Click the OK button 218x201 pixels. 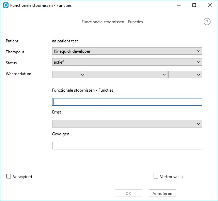point(128,193)
